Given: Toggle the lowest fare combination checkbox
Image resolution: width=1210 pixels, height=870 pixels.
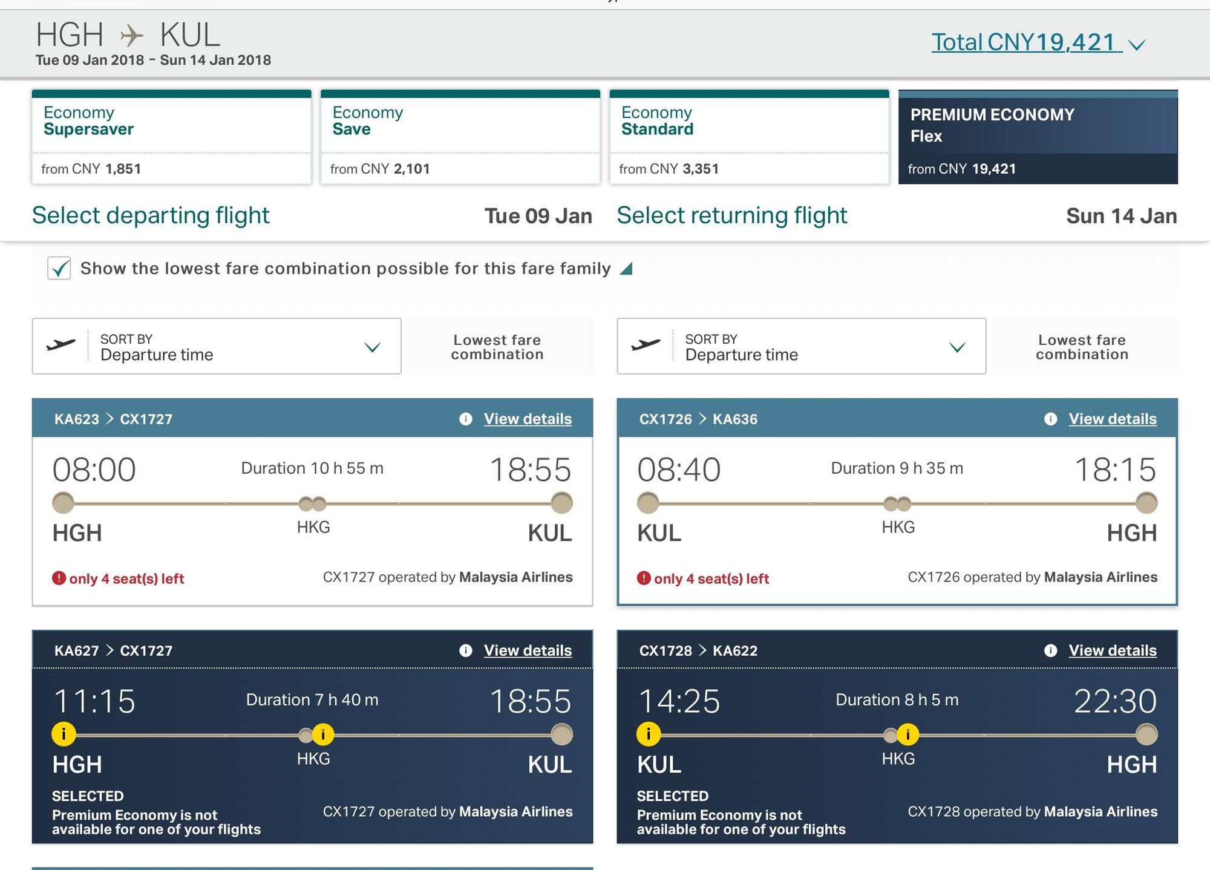Looking at the screenshot, I should coord(59,268).
